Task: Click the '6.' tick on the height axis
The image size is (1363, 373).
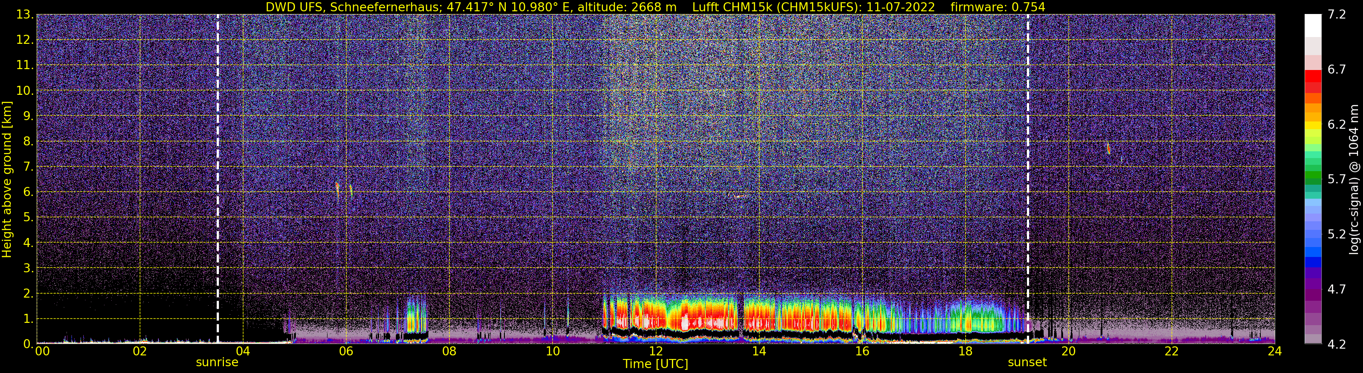Action: [x=28, y=192]
